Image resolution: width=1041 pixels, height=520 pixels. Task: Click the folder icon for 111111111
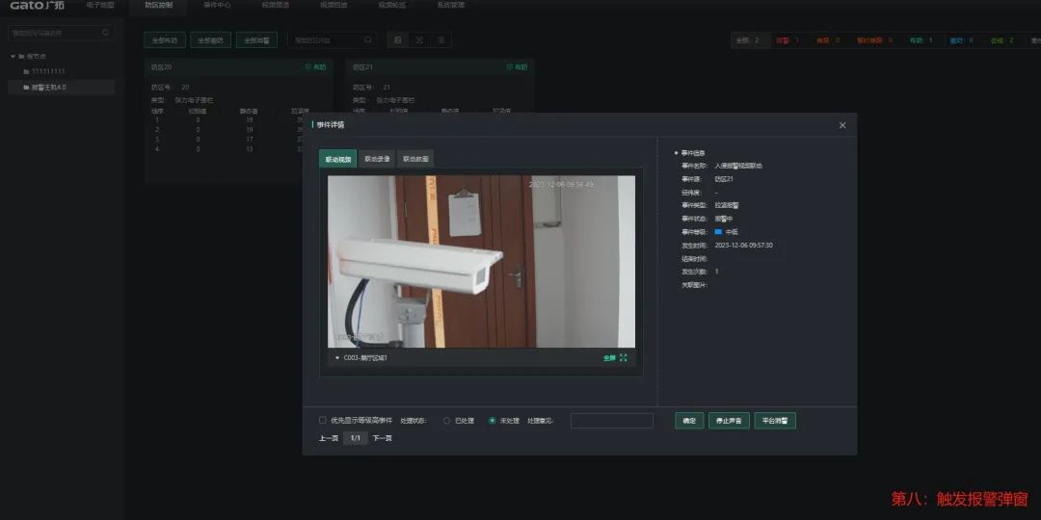tap(27, 71)
